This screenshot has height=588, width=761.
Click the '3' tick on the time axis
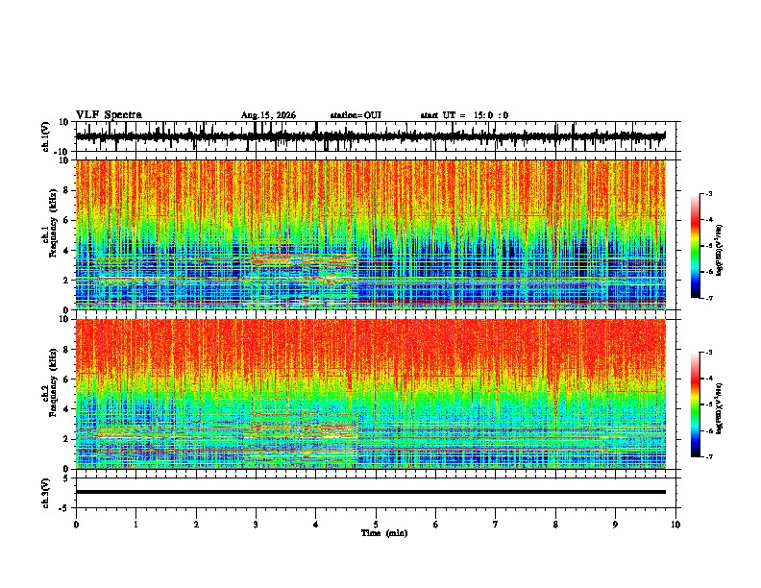(x=256, y=525)
